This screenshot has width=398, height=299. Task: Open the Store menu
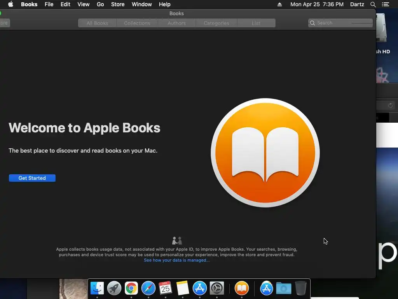118,4
